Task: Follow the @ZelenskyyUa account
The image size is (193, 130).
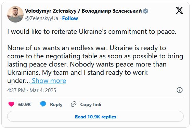Action: (x=70, y=18)
